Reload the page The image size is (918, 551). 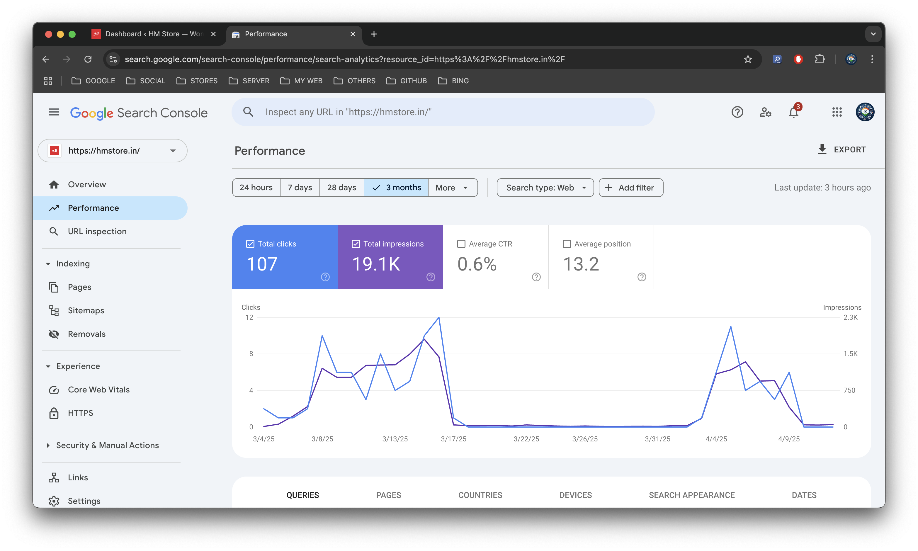88,59
